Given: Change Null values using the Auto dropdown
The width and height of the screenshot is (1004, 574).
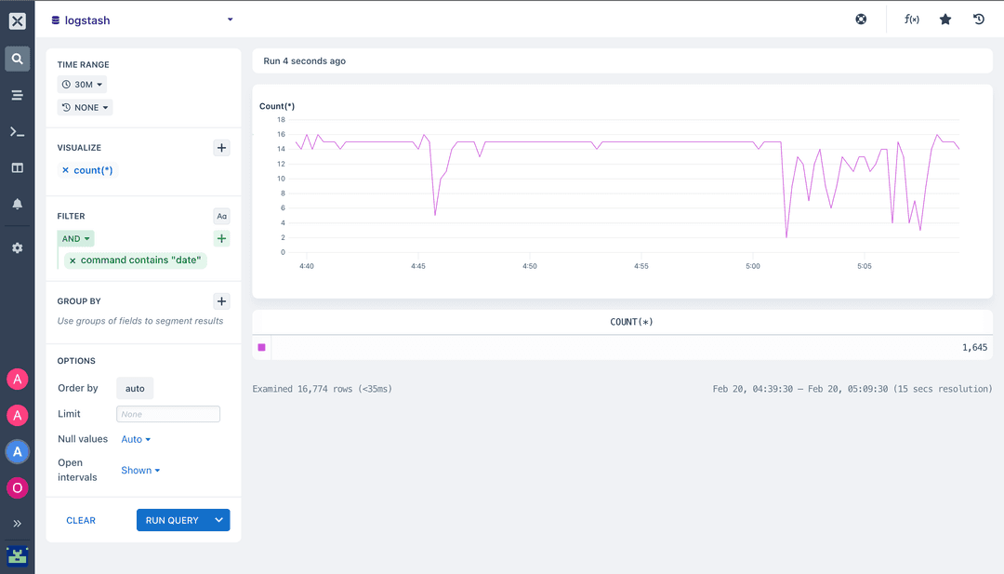Looking at the screenshot, I should [136, 438].
